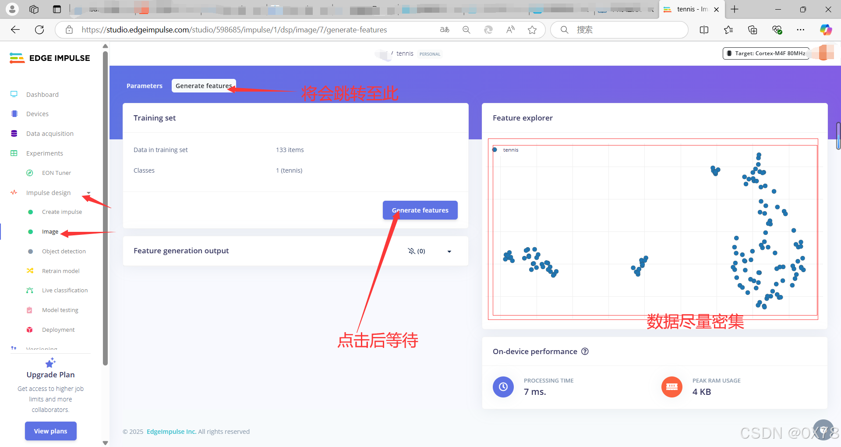Open the Copilot icon
Image resolution: width=841 pixels, height=447 pixels.
tap(826, 30)
